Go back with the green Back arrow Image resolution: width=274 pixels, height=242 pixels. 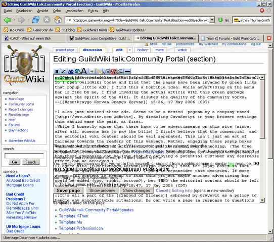7,20
